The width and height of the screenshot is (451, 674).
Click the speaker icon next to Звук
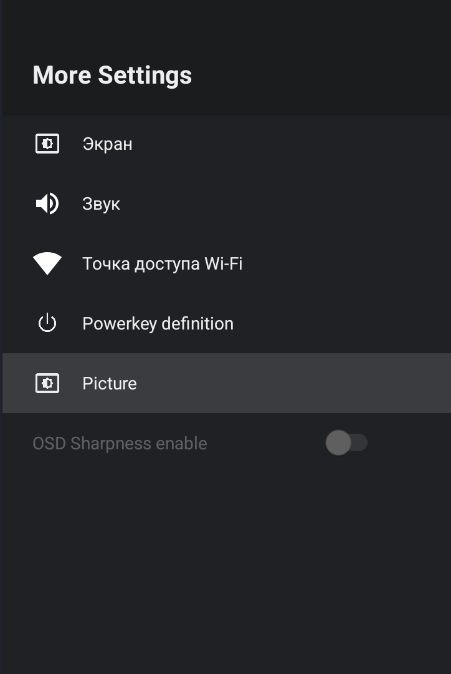point(47,204)
